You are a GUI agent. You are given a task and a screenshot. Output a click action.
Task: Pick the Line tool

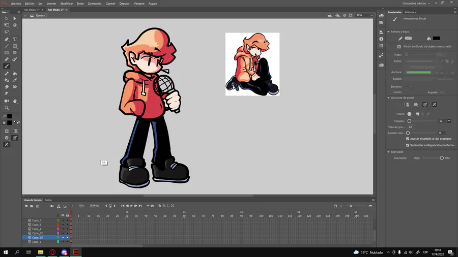(7, 46)
